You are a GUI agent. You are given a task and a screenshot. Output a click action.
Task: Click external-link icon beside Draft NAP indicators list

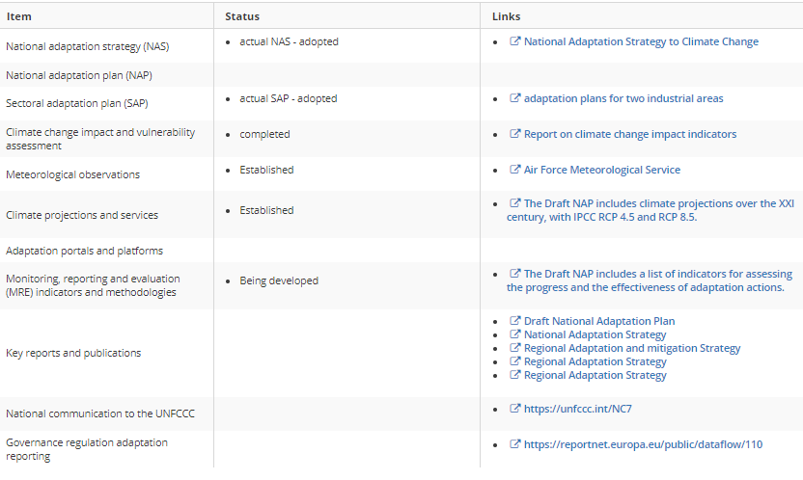click(514, 273)
